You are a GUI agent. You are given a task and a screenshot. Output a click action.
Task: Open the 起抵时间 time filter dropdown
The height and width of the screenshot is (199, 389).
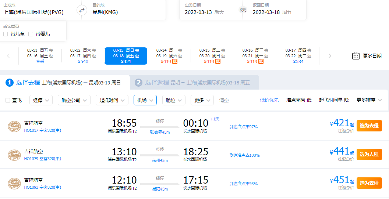(112, 100)
